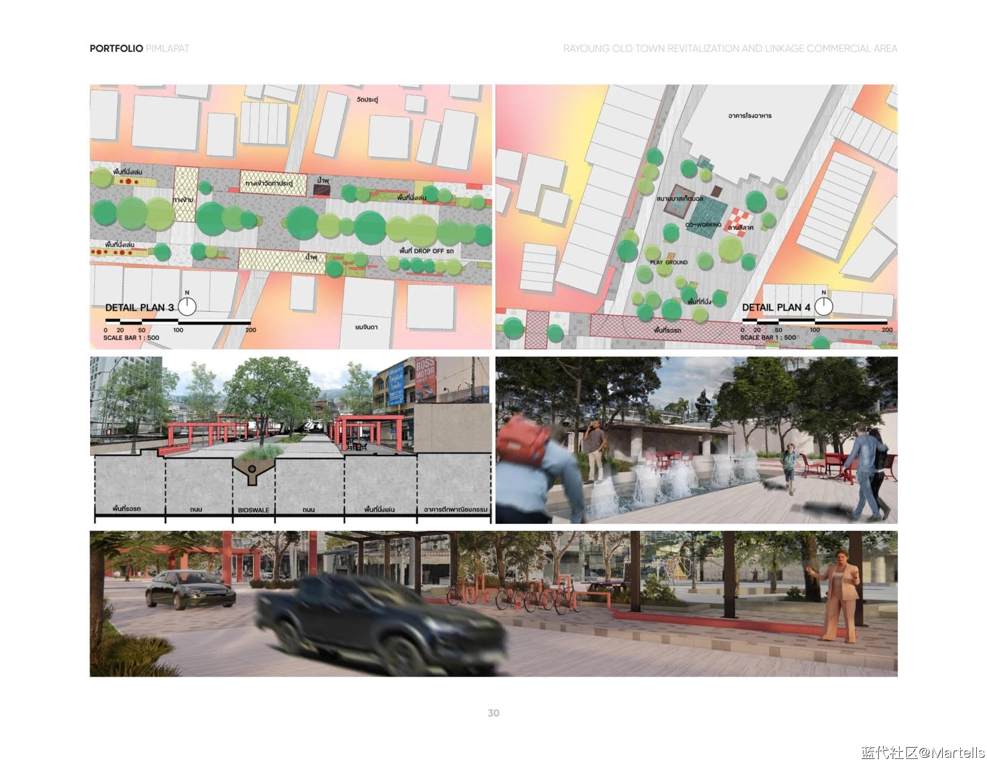This screenshot has width=987, height=762.
Task: Click the PORTFOLIO header text
Action: [116, 48]
